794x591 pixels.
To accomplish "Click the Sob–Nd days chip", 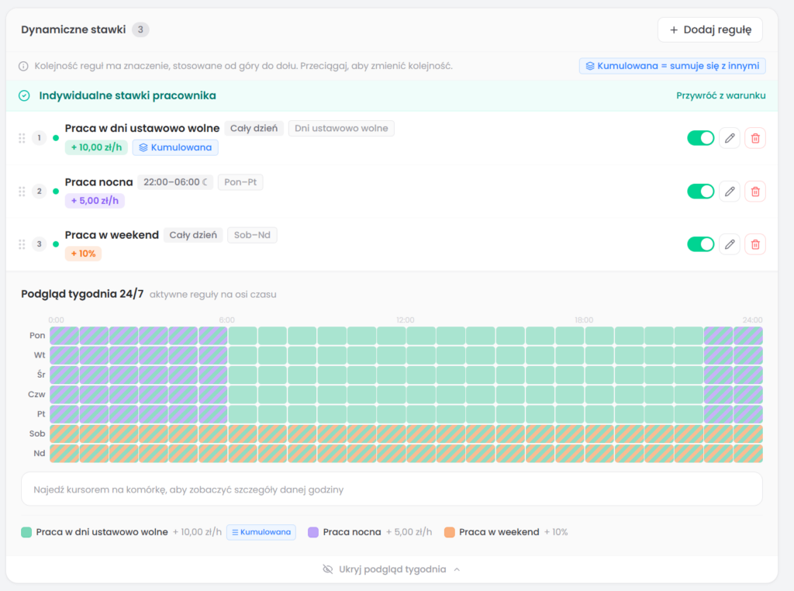I will pyautogui.click(x=252, y=235).
